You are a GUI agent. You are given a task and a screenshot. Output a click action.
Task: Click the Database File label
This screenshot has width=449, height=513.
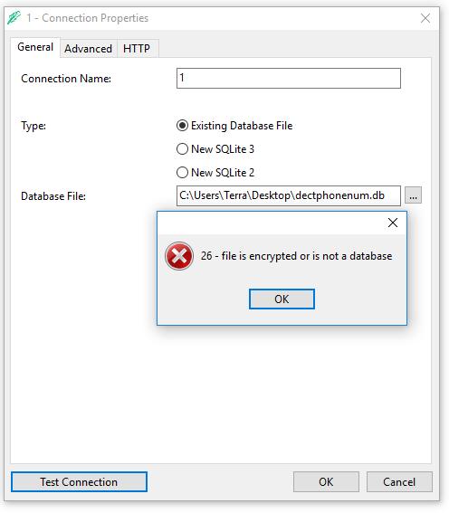53,196
